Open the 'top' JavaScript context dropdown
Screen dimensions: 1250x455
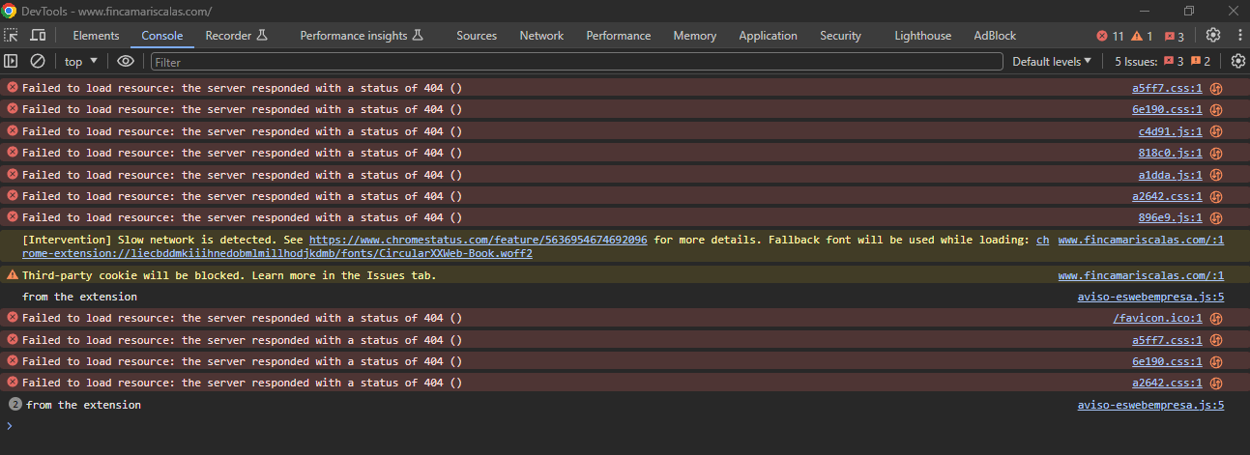click(x=81, y=61)
